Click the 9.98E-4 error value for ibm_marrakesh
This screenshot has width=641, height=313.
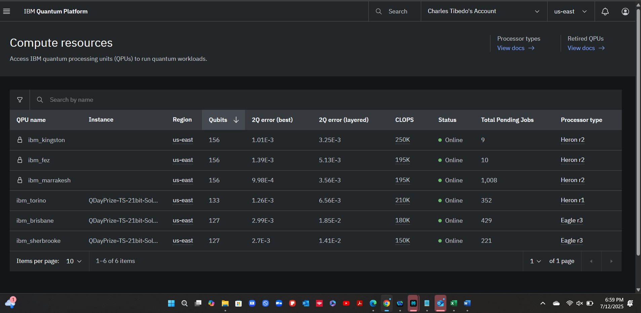[x=263, y=180]
